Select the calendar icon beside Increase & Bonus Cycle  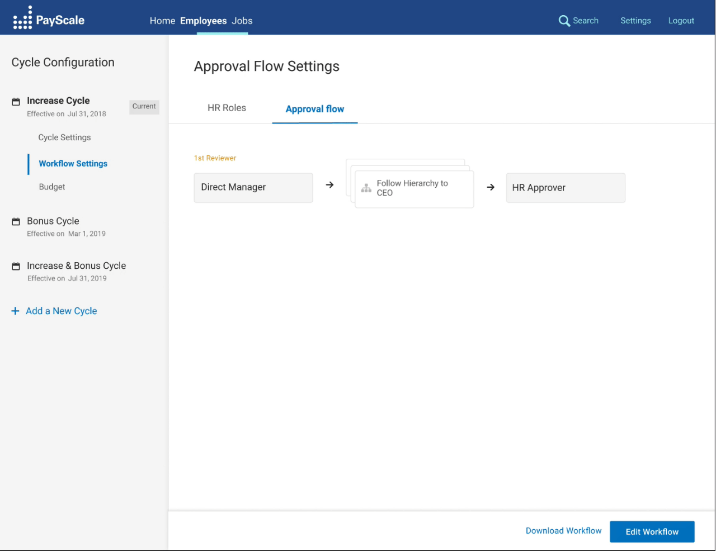[x=15, y=265]
